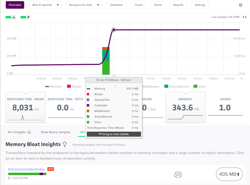The width and height of the screenshot is (250, 185).
Task: Click the alert warning triangle icon
Action: [x=14, y=17]
